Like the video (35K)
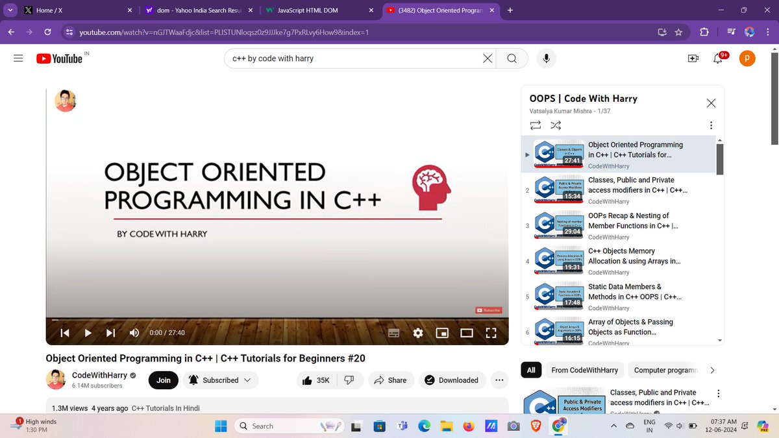 [x=315, y=380]
